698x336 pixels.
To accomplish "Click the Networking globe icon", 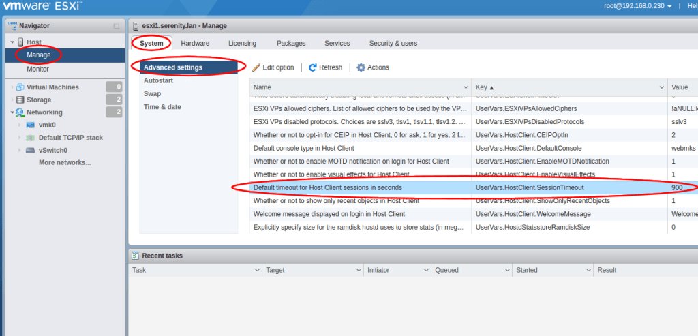I will [x=20, y=112].
